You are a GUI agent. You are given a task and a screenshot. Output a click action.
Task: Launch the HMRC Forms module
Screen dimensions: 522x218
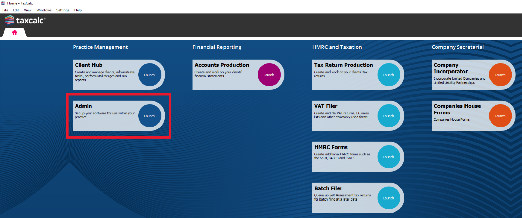(389, 157)
